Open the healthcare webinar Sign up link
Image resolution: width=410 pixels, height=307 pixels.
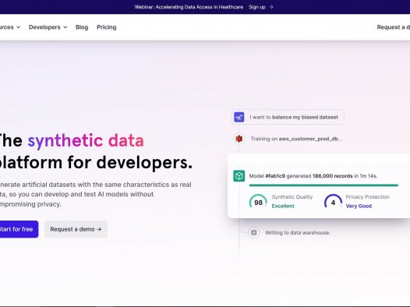pos(261,7)
